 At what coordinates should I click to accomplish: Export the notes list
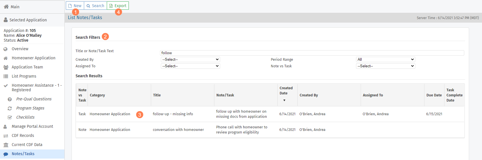click(x=118, y=6)
